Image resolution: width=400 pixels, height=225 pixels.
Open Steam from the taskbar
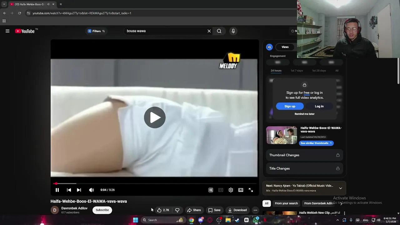click(x=237, y=220)
